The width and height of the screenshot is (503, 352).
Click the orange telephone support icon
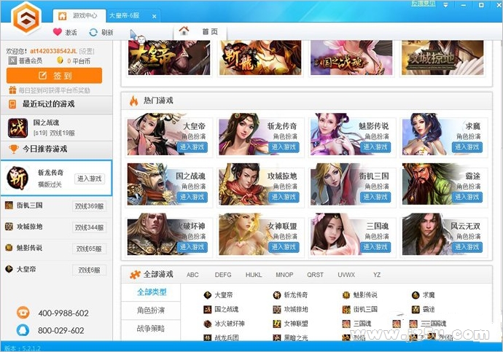point(23,313)
